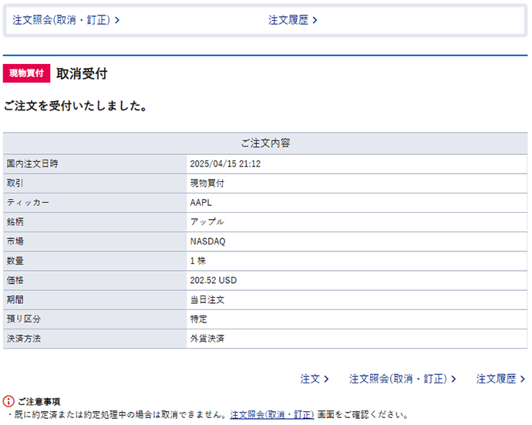Select custody value 特定
Image resolution: width=532 pixels, height=425 pixels.
[x=198, y=319]
